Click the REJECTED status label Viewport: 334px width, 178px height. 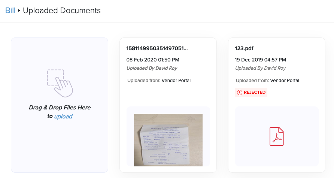click(255, 93)
